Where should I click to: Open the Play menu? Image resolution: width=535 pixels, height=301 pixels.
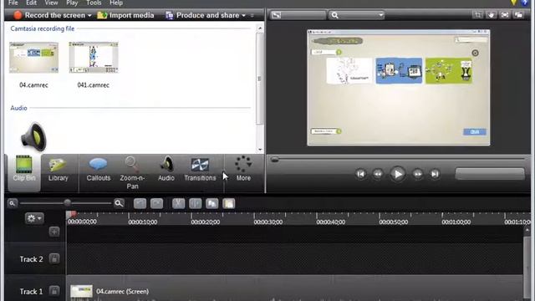[72, 3]
